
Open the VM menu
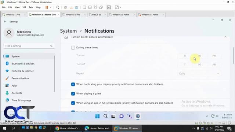coord(24,7)
